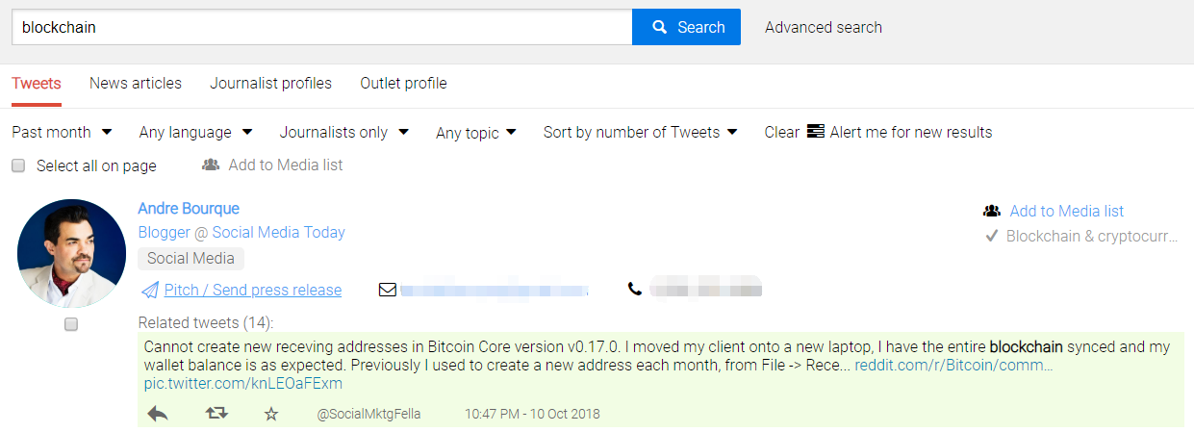Open the Sort by number of Tweets dropdown

click(x=640, y=132)
